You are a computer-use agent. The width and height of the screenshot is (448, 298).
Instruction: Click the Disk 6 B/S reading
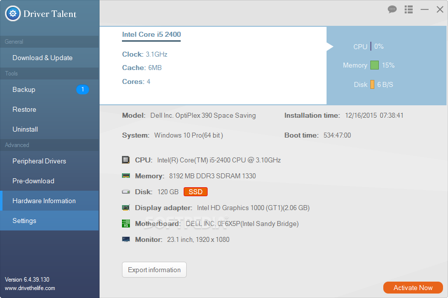tap(385, 84)
